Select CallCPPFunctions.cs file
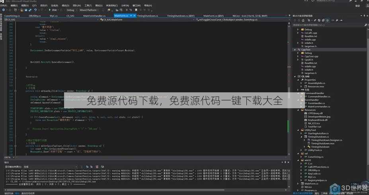 318,167
